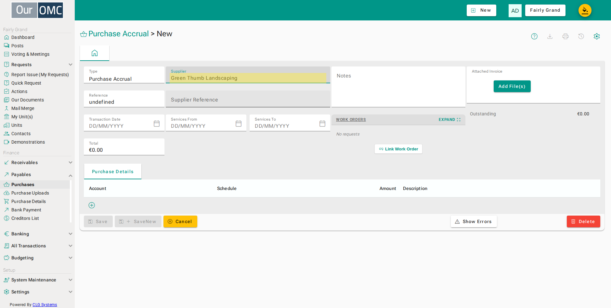This screenshot has width=611, height=308.
Task: Collapse the Payables section
Action: point(37,174)
